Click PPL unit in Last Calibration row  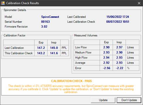pyautogui.click(x=64, y=48)
